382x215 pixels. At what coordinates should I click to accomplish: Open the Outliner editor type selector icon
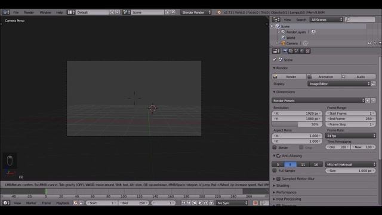(x=276, y=20)
